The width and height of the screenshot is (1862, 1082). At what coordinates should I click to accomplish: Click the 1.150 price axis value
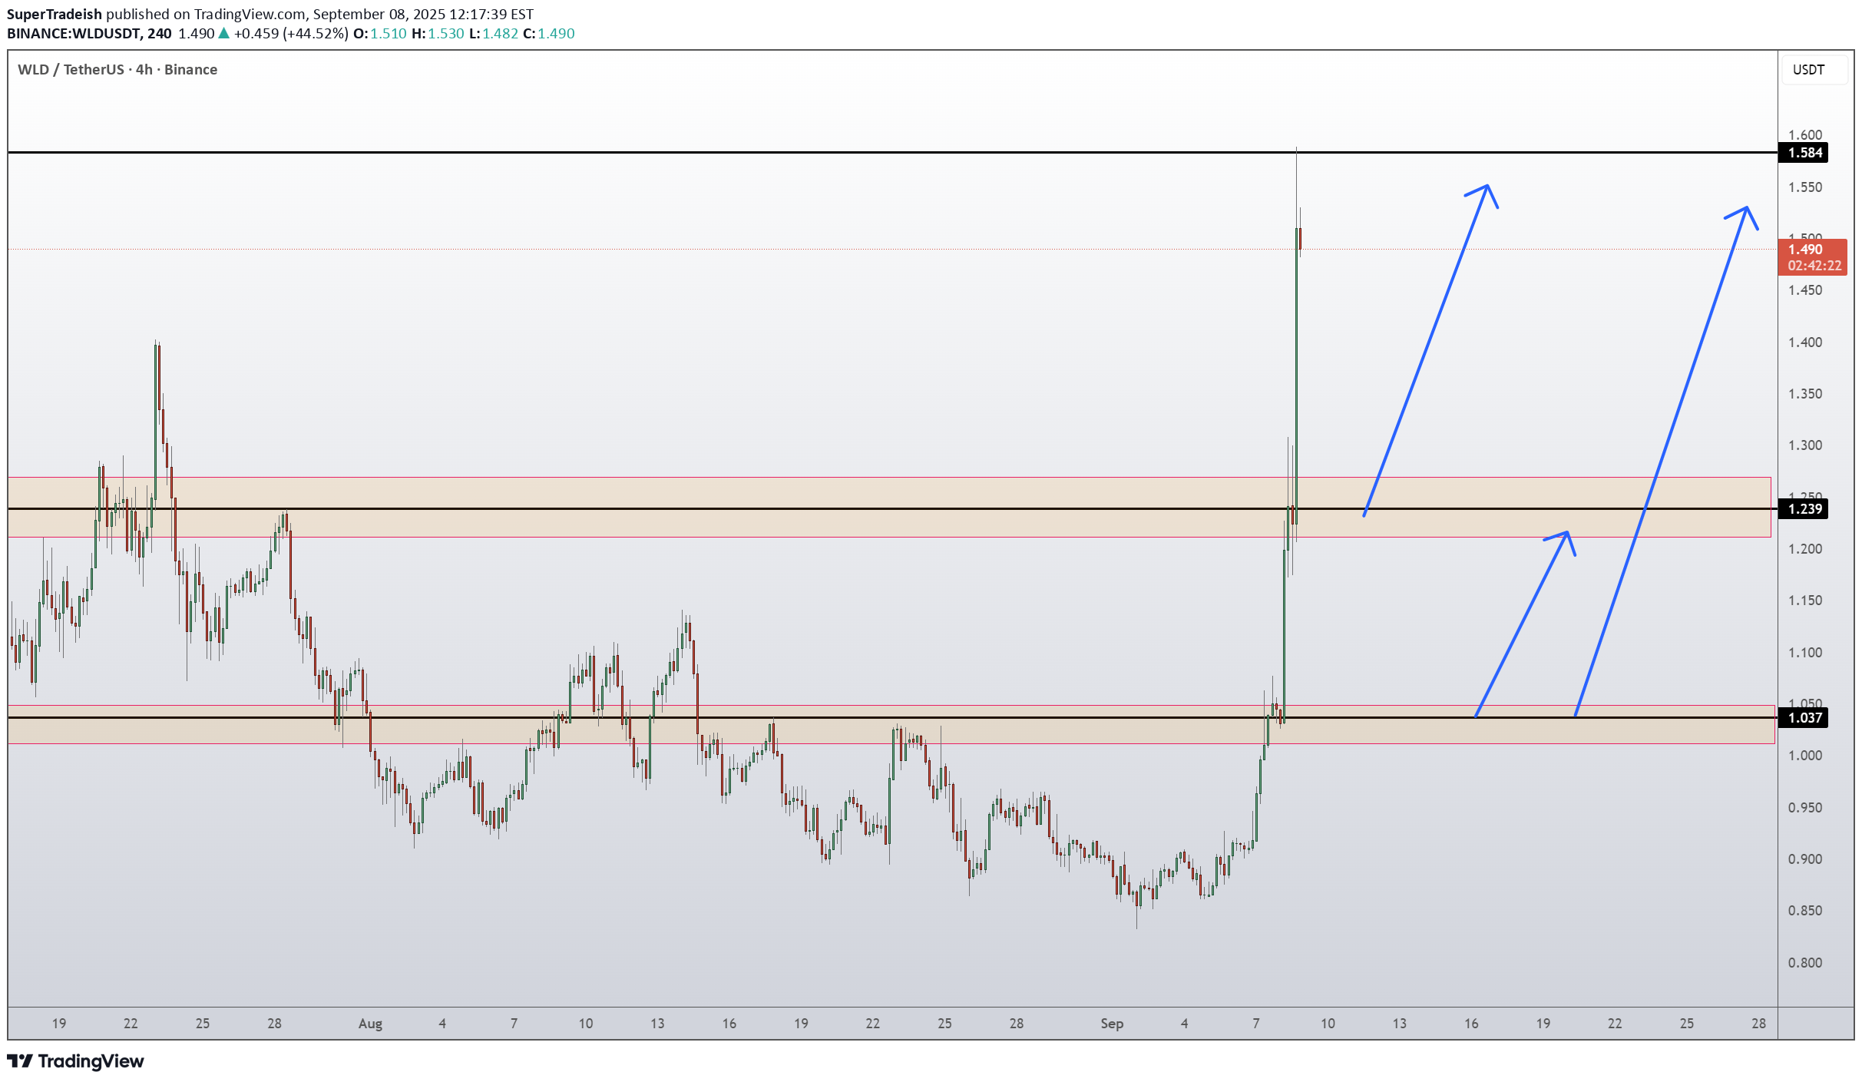[x=1805, y=601]
